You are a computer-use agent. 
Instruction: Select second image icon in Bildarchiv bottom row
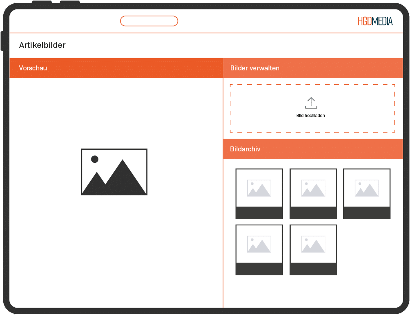click(x=313, y=244)
